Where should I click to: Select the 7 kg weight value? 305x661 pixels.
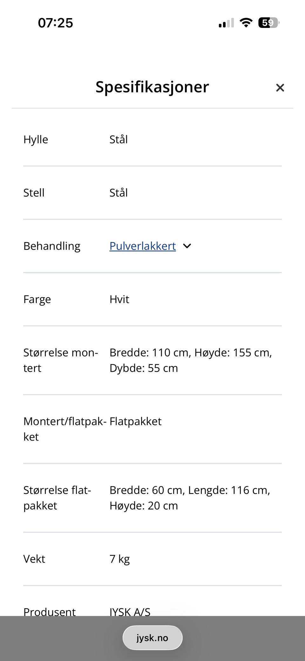click(119, 559)
